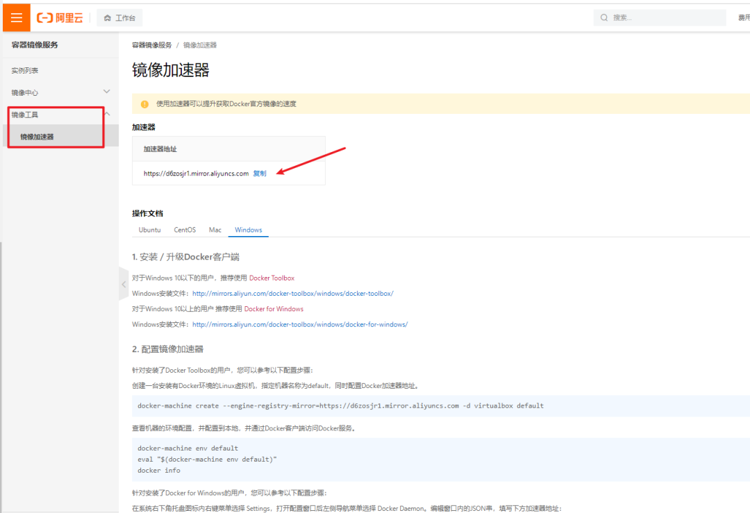Switch to the Ubuntu tab

[x=150, y=230]
